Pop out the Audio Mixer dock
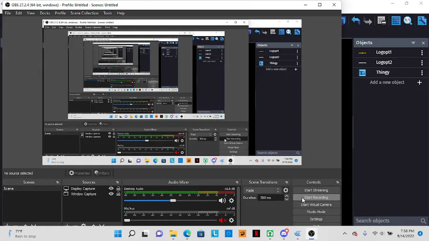This screenshot has height=241, width=429. (237, 182)
